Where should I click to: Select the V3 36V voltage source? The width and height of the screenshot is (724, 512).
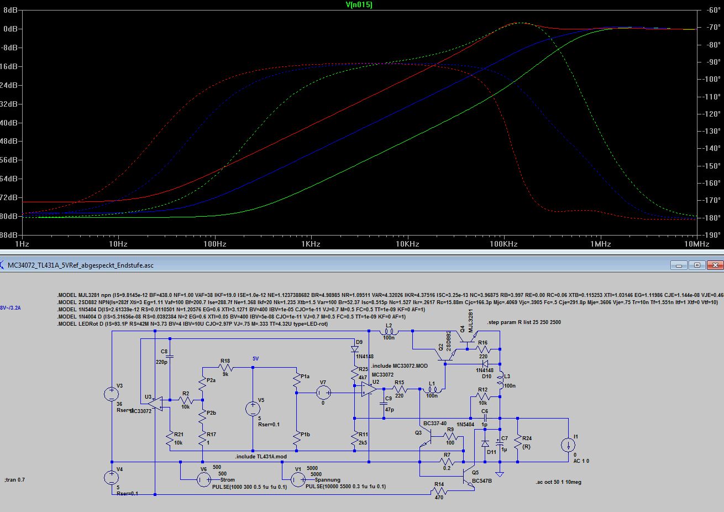pos(112,394)
